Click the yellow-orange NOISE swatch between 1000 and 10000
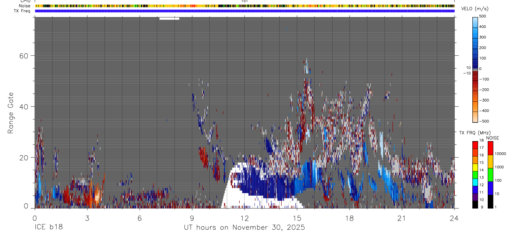This screenshot has height=236, width=511. 491,162
